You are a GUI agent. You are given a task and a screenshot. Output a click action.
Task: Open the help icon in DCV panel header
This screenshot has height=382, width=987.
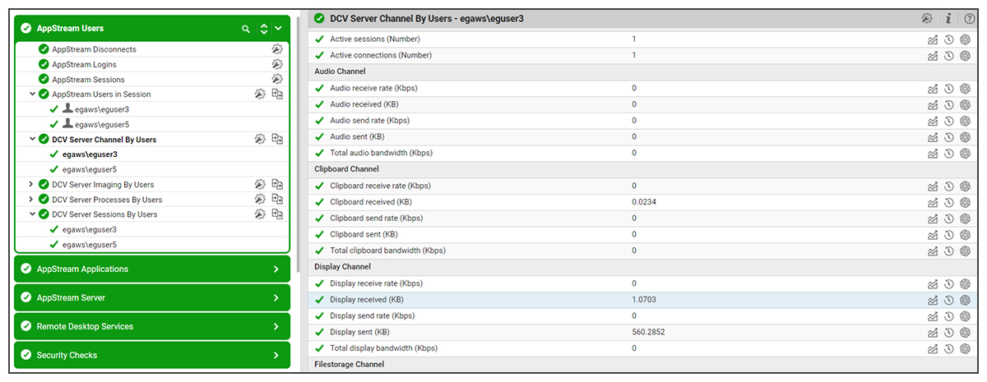(970, 18)
